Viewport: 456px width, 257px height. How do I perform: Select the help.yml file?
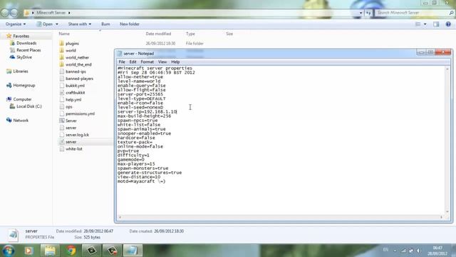click(x=73, y=100)
